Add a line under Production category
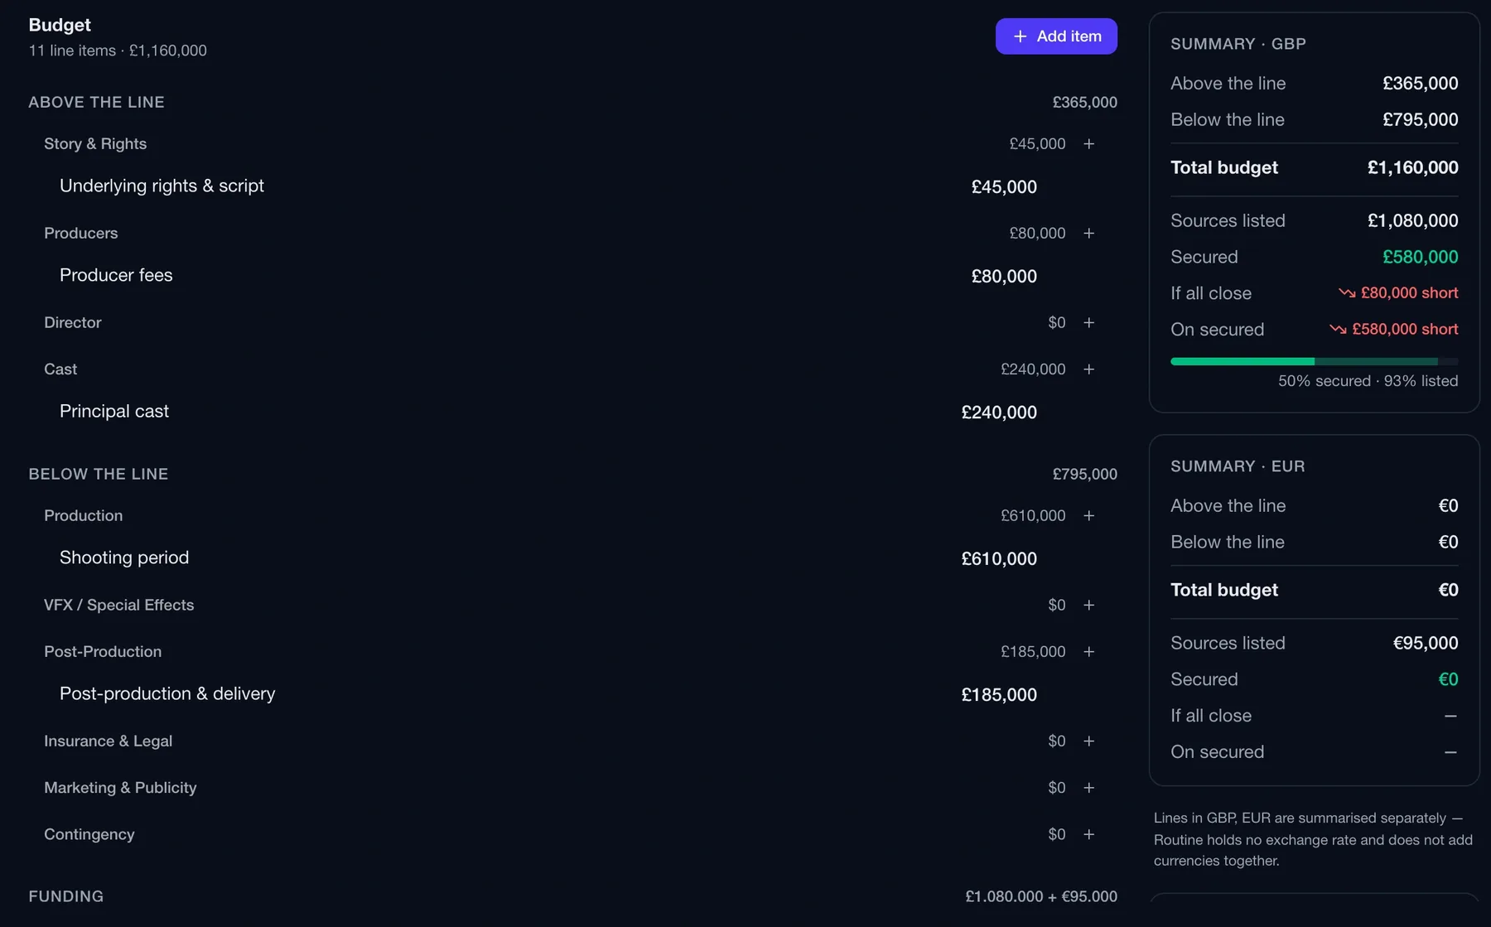 pos(1088,516)
